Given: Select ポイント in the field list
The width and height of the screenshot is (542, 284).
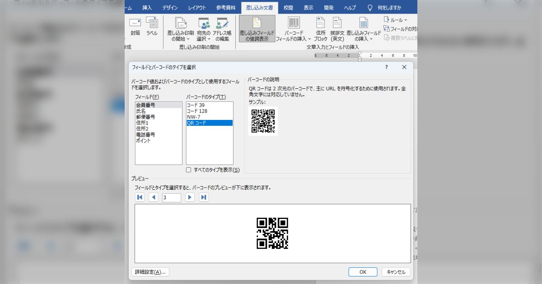Looking at the screenshot, I should 159,140.
